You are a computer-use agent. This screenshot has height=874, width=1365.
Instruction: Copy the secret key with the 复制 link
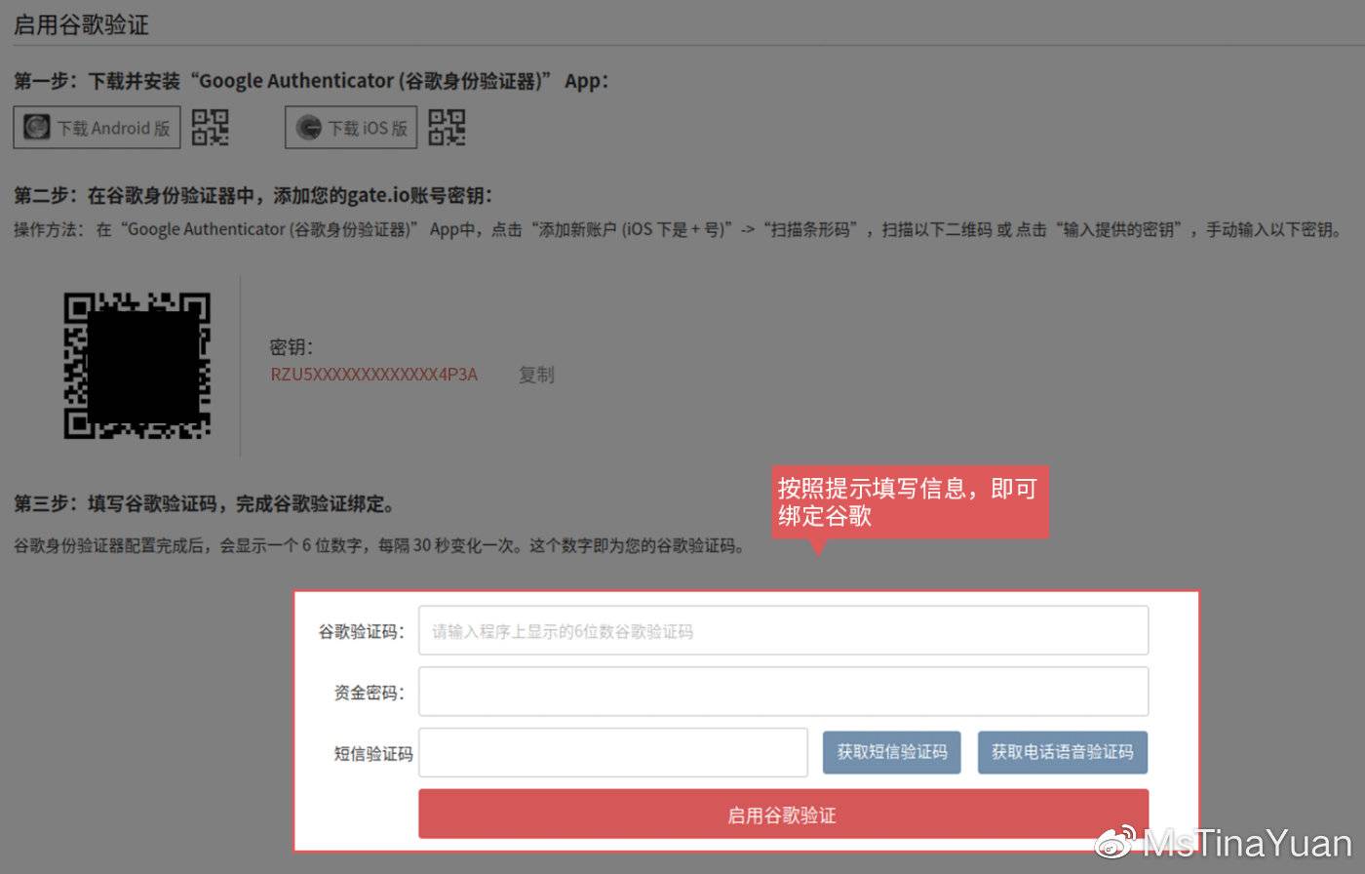pos(536,375)
